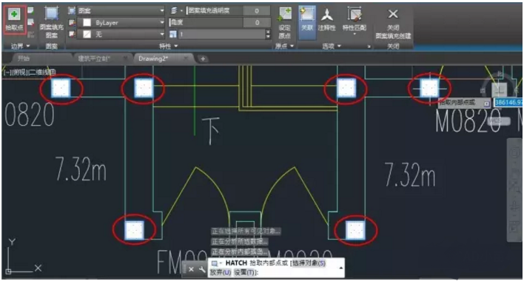Switch to the Drawing2* file tab
Image resolution: width=524 pixels, height=281 pixels.
(x=153, y=58)
